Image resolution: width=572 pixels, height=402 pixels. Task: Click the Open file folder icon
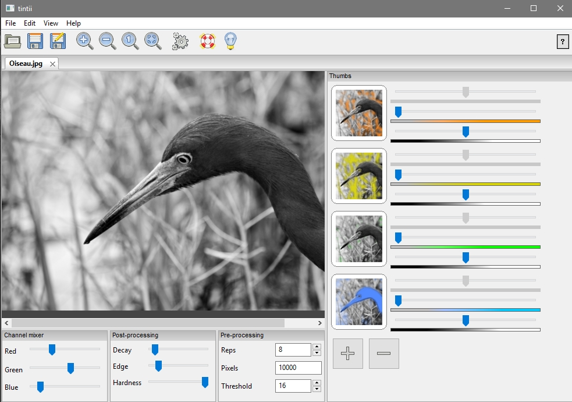tap(13, 41)
